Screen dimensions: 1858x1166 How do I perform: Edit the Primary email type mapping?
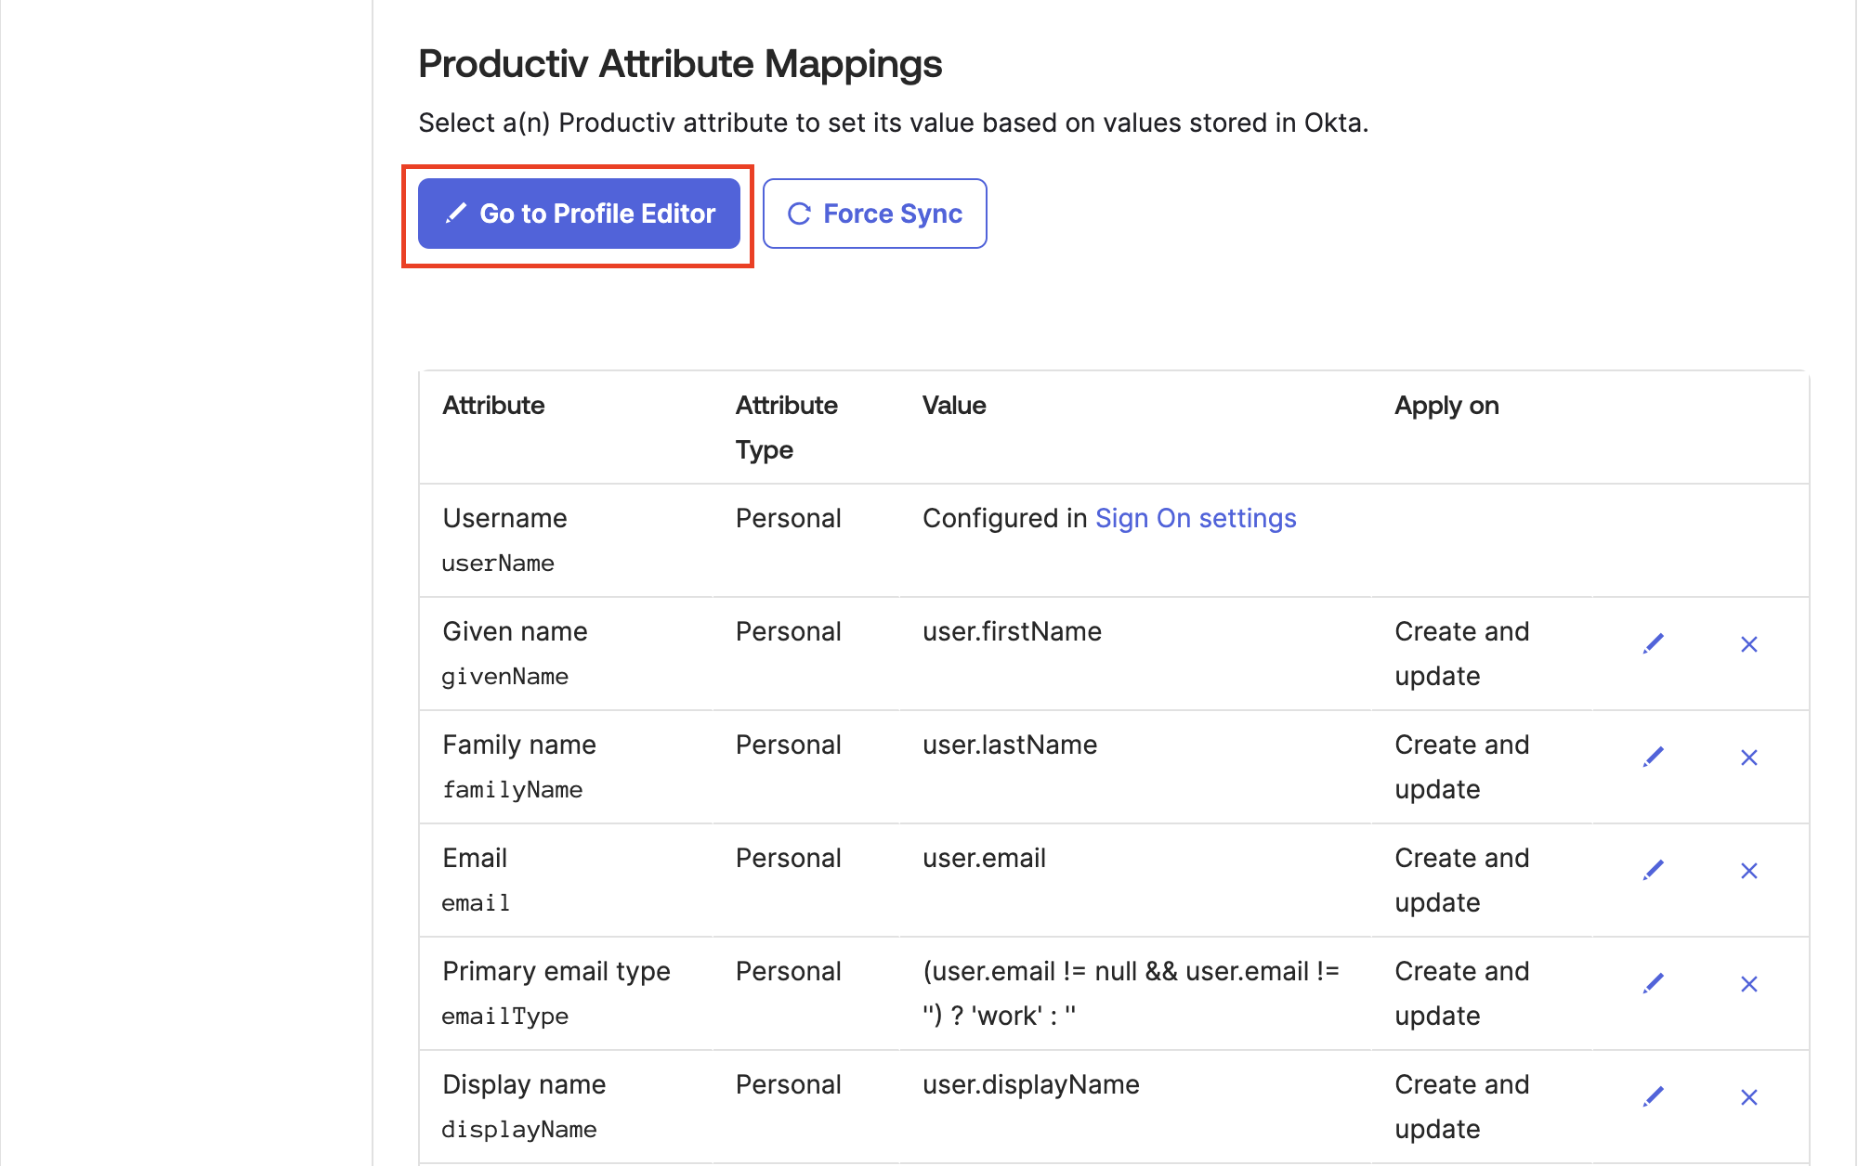1653,984
